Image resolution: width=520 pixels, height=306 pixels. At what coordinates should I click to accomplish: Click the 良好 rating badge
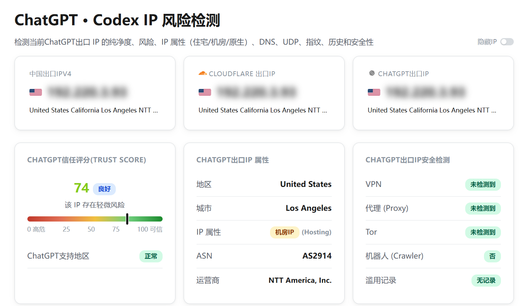coord(104,189)
